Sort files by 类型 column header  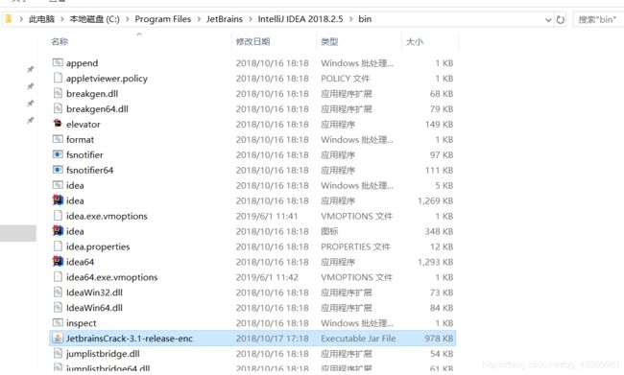coord(329,41)
